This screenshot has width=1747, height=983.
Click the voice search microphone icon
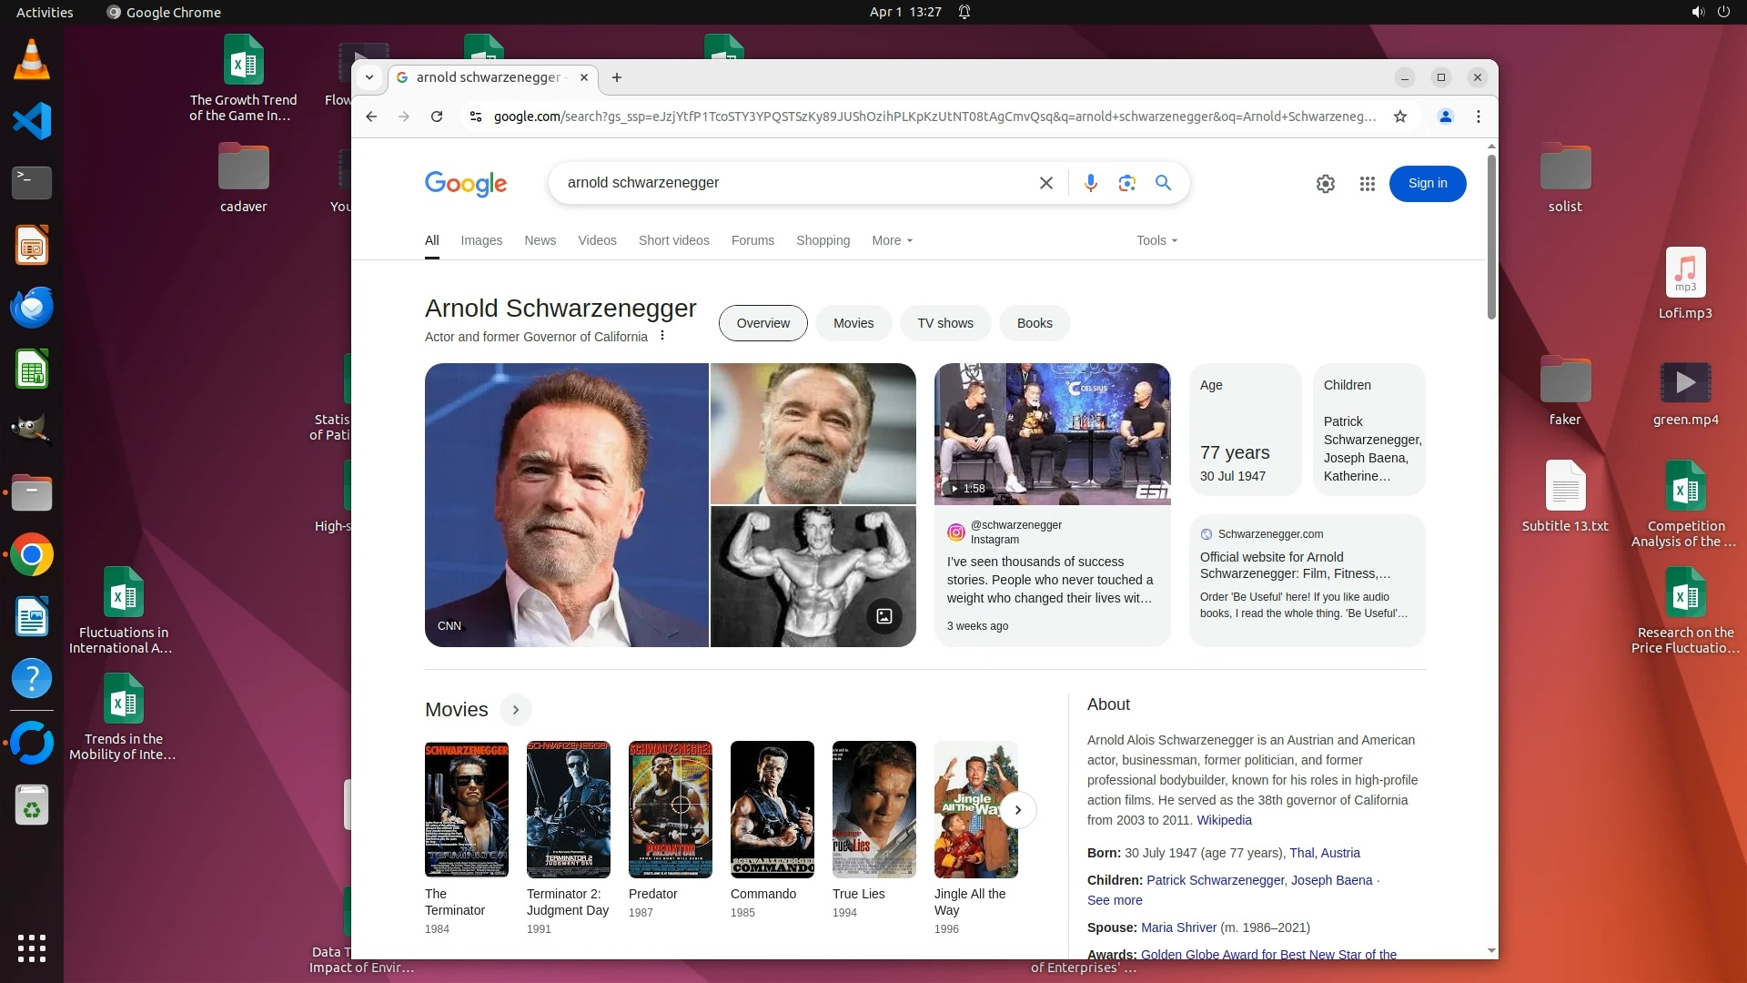point(1090,183)
